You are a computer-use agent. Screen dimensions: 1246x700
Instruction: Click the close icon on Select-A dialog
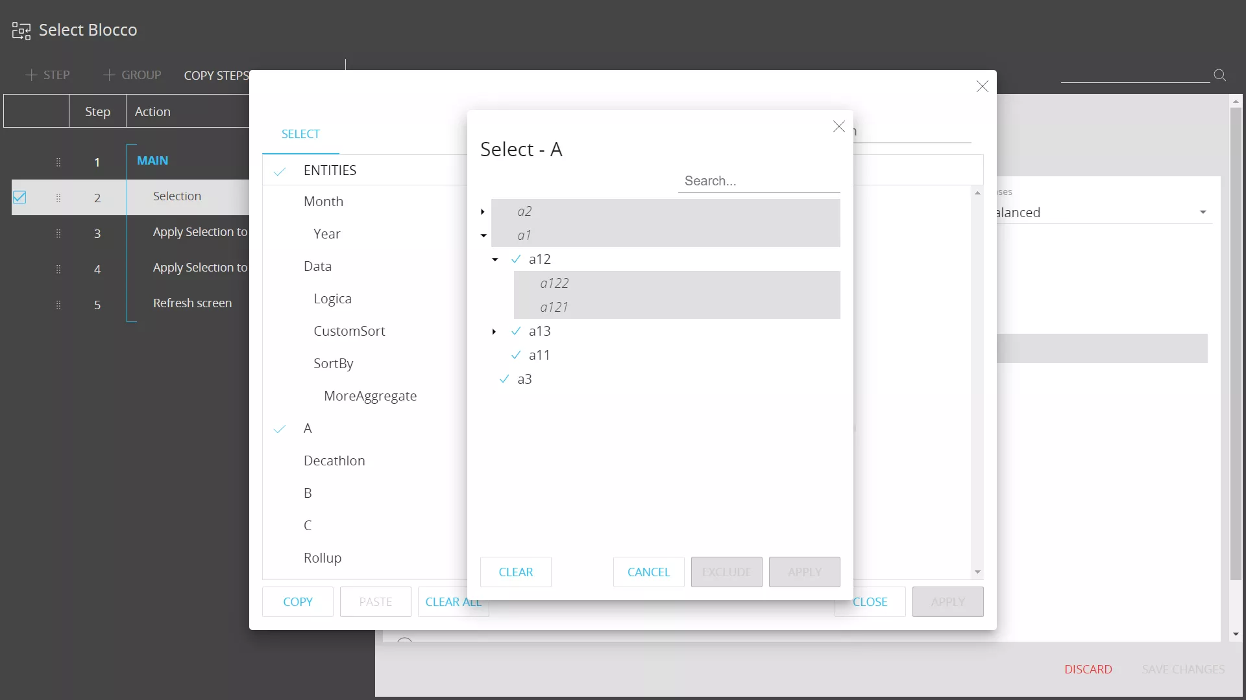(838, 126)
